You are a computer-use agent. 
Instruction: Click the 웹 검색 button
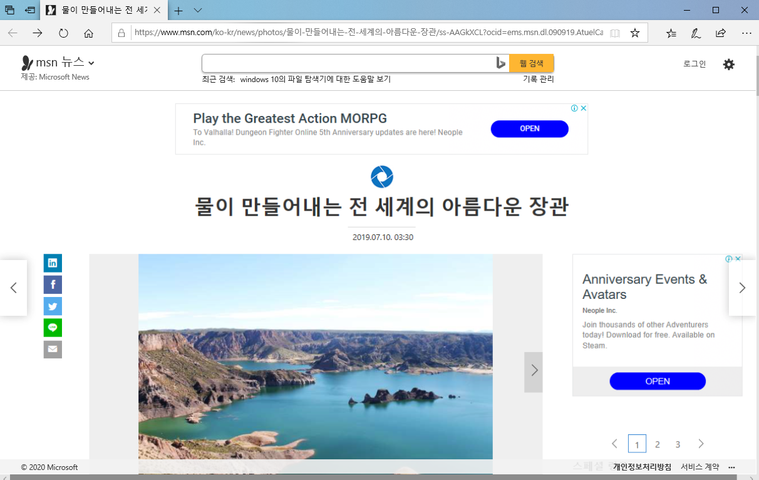[532, 63]
